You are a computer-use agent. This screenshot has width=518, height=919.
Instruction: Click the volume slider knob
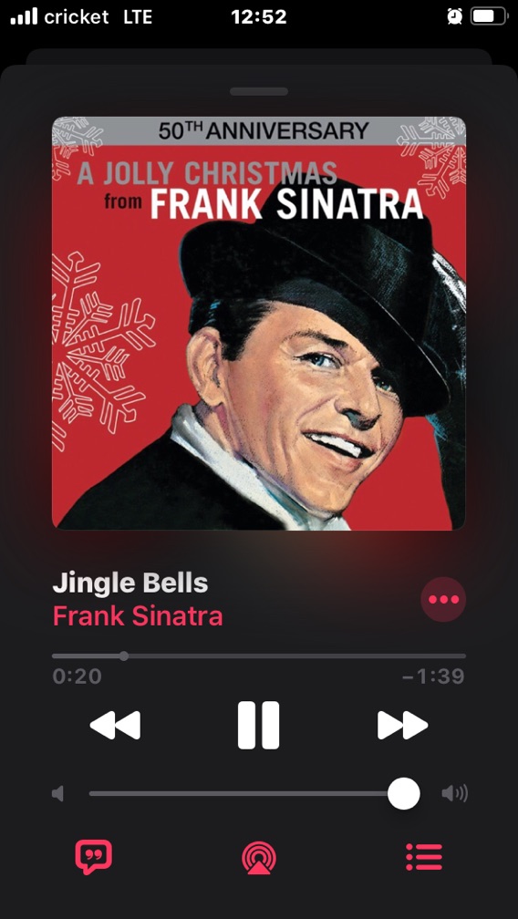[x=404, y=793]
